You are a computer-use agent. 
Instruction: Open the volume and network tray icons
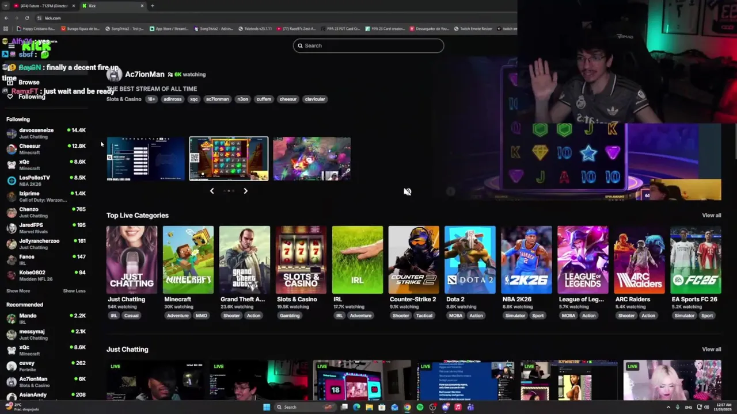(703, 407)
